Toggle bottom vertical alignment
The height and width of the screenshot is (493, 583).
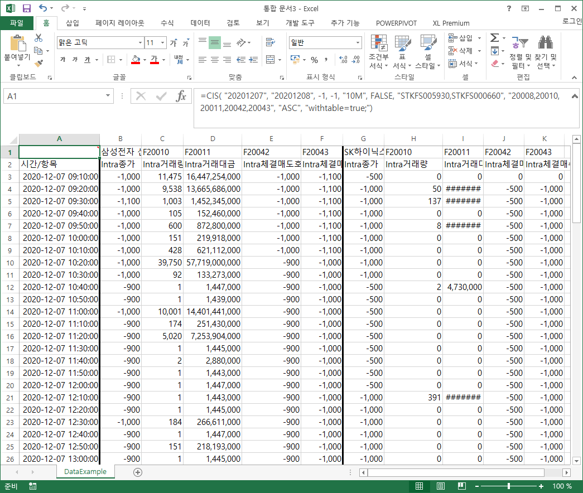(x=227, y=43)
